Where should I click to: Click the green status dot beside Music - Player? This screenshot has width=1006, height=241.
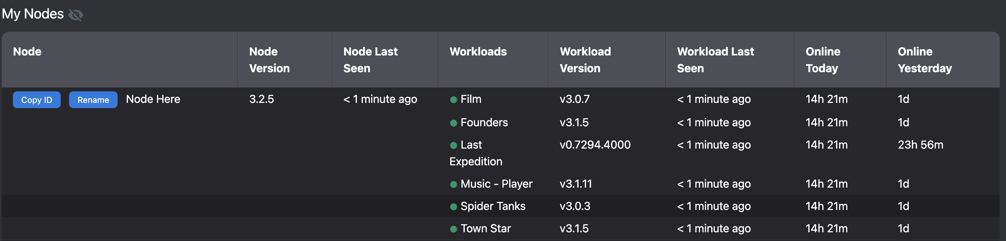click(453, 185)
